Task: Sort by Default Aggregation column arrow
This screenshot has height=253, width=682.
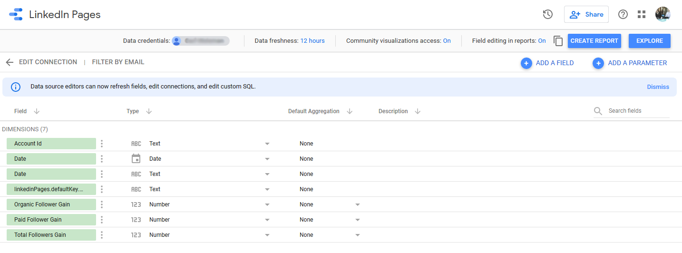Action: point(350,111)
